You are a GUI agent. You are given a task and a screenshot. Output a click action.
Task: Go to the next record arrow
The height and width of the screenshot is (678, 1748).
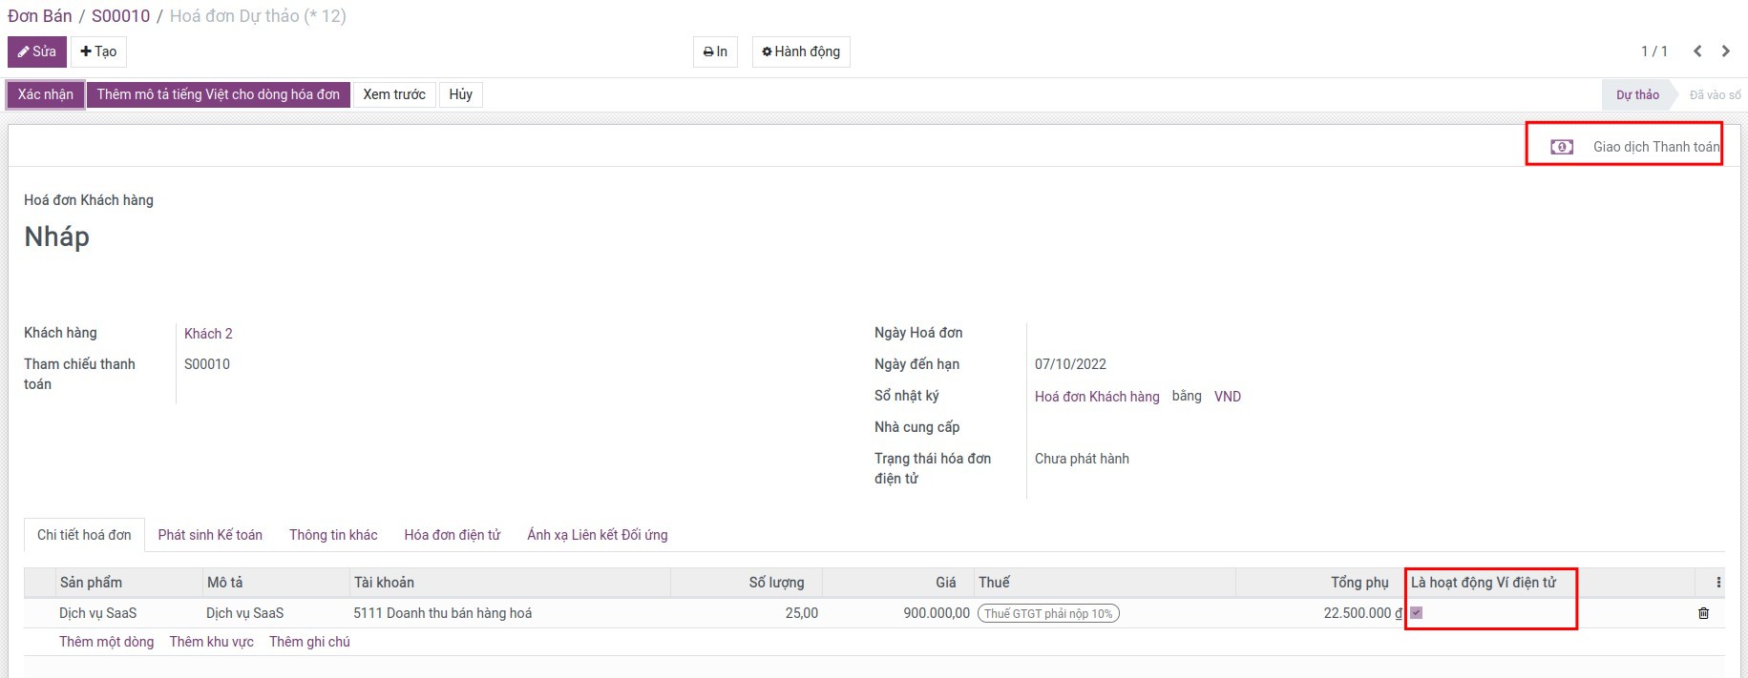coord(1726,51)
